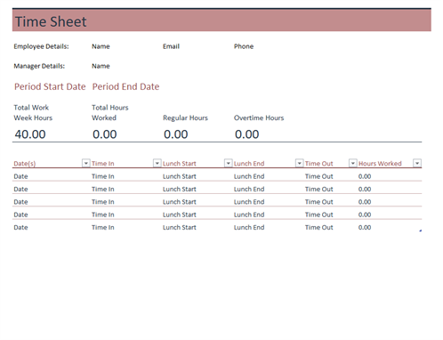Click the Time Out cell in the first row
Screen dimensions: 443x340
pyautogui.click(x=319, y=176)
